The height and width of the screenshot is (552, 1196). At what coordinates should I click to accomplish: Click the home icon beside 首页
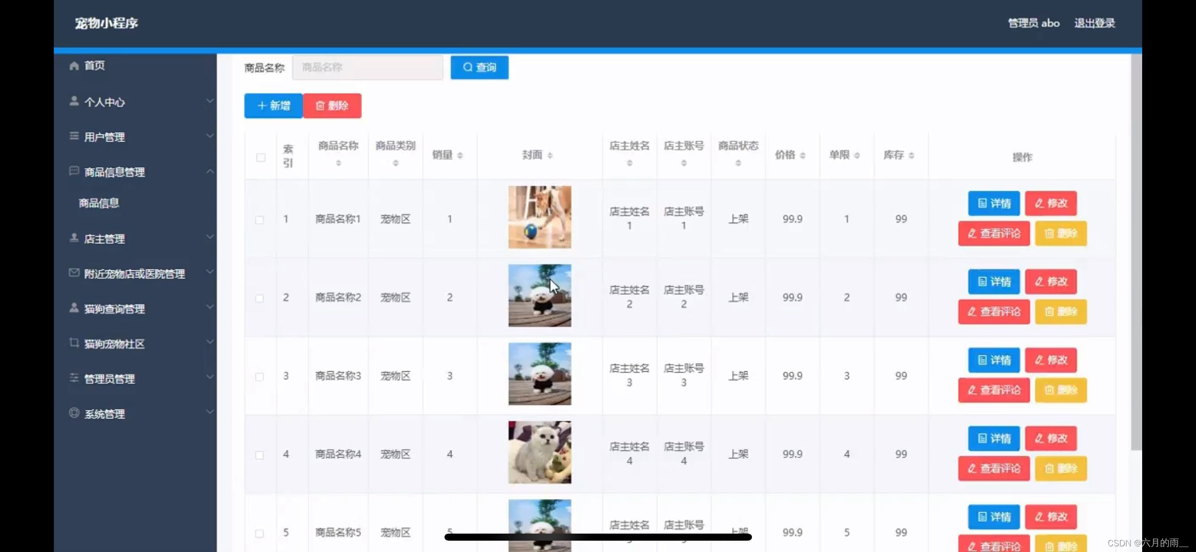(x=74, y=66)
